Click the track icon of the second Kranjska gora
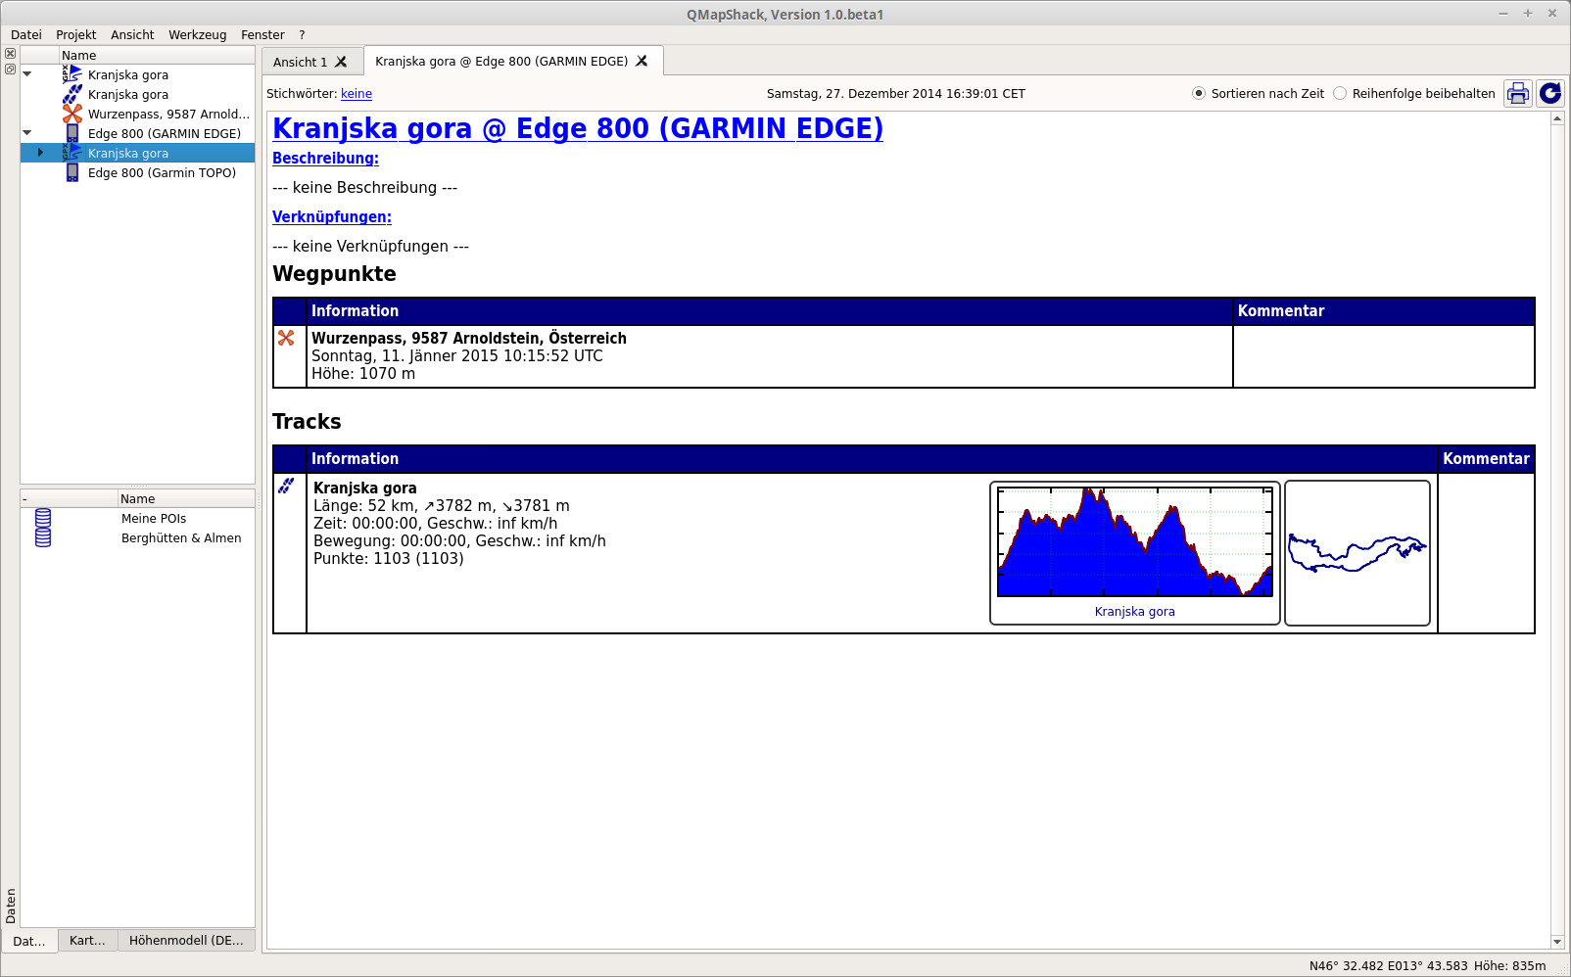The image size is (1571, 977). (72, 94)
